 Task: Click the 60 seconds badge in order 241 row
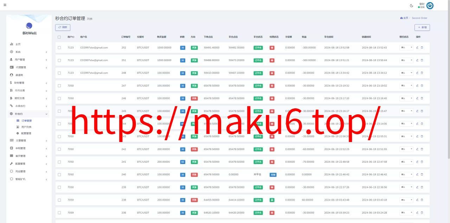[182, 162]
